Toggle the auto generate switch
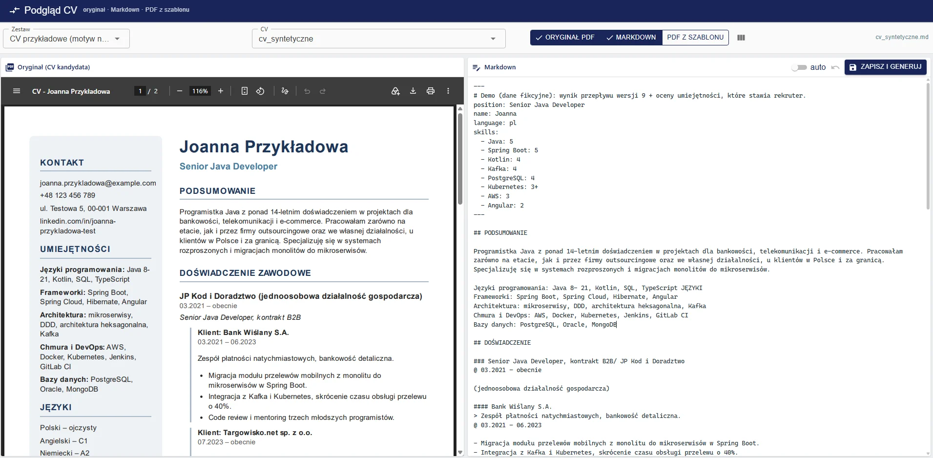The image size is (933, 458). coord(799,67)
